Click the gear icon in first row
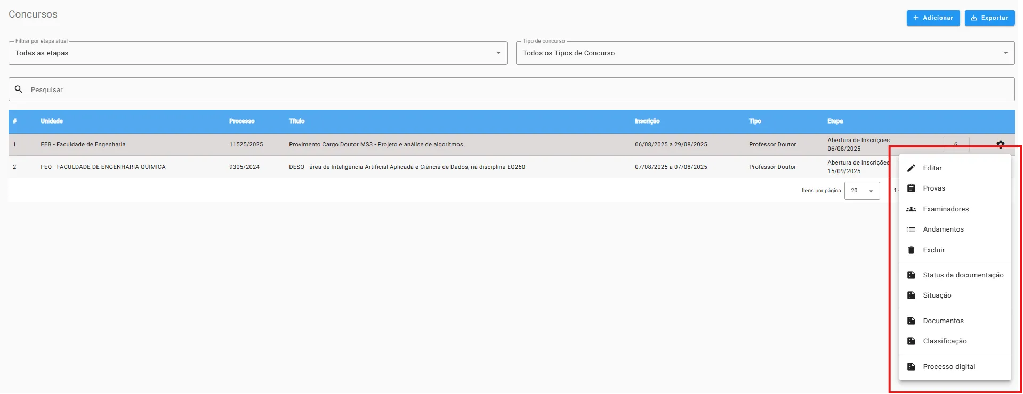1023x394 pixels. (x=1000, y=144)
